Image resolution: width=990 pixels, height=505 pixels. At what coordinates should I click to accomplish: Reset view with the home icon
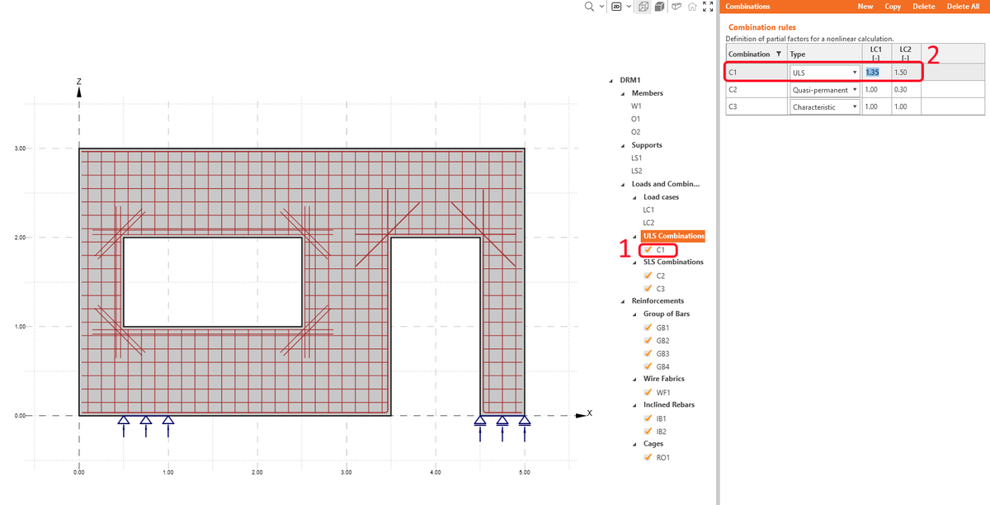coord(692,7)
